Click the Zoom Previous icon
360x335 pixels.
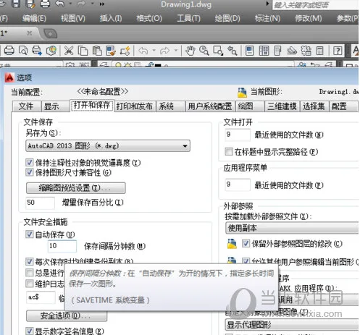[x=233, y=51]
